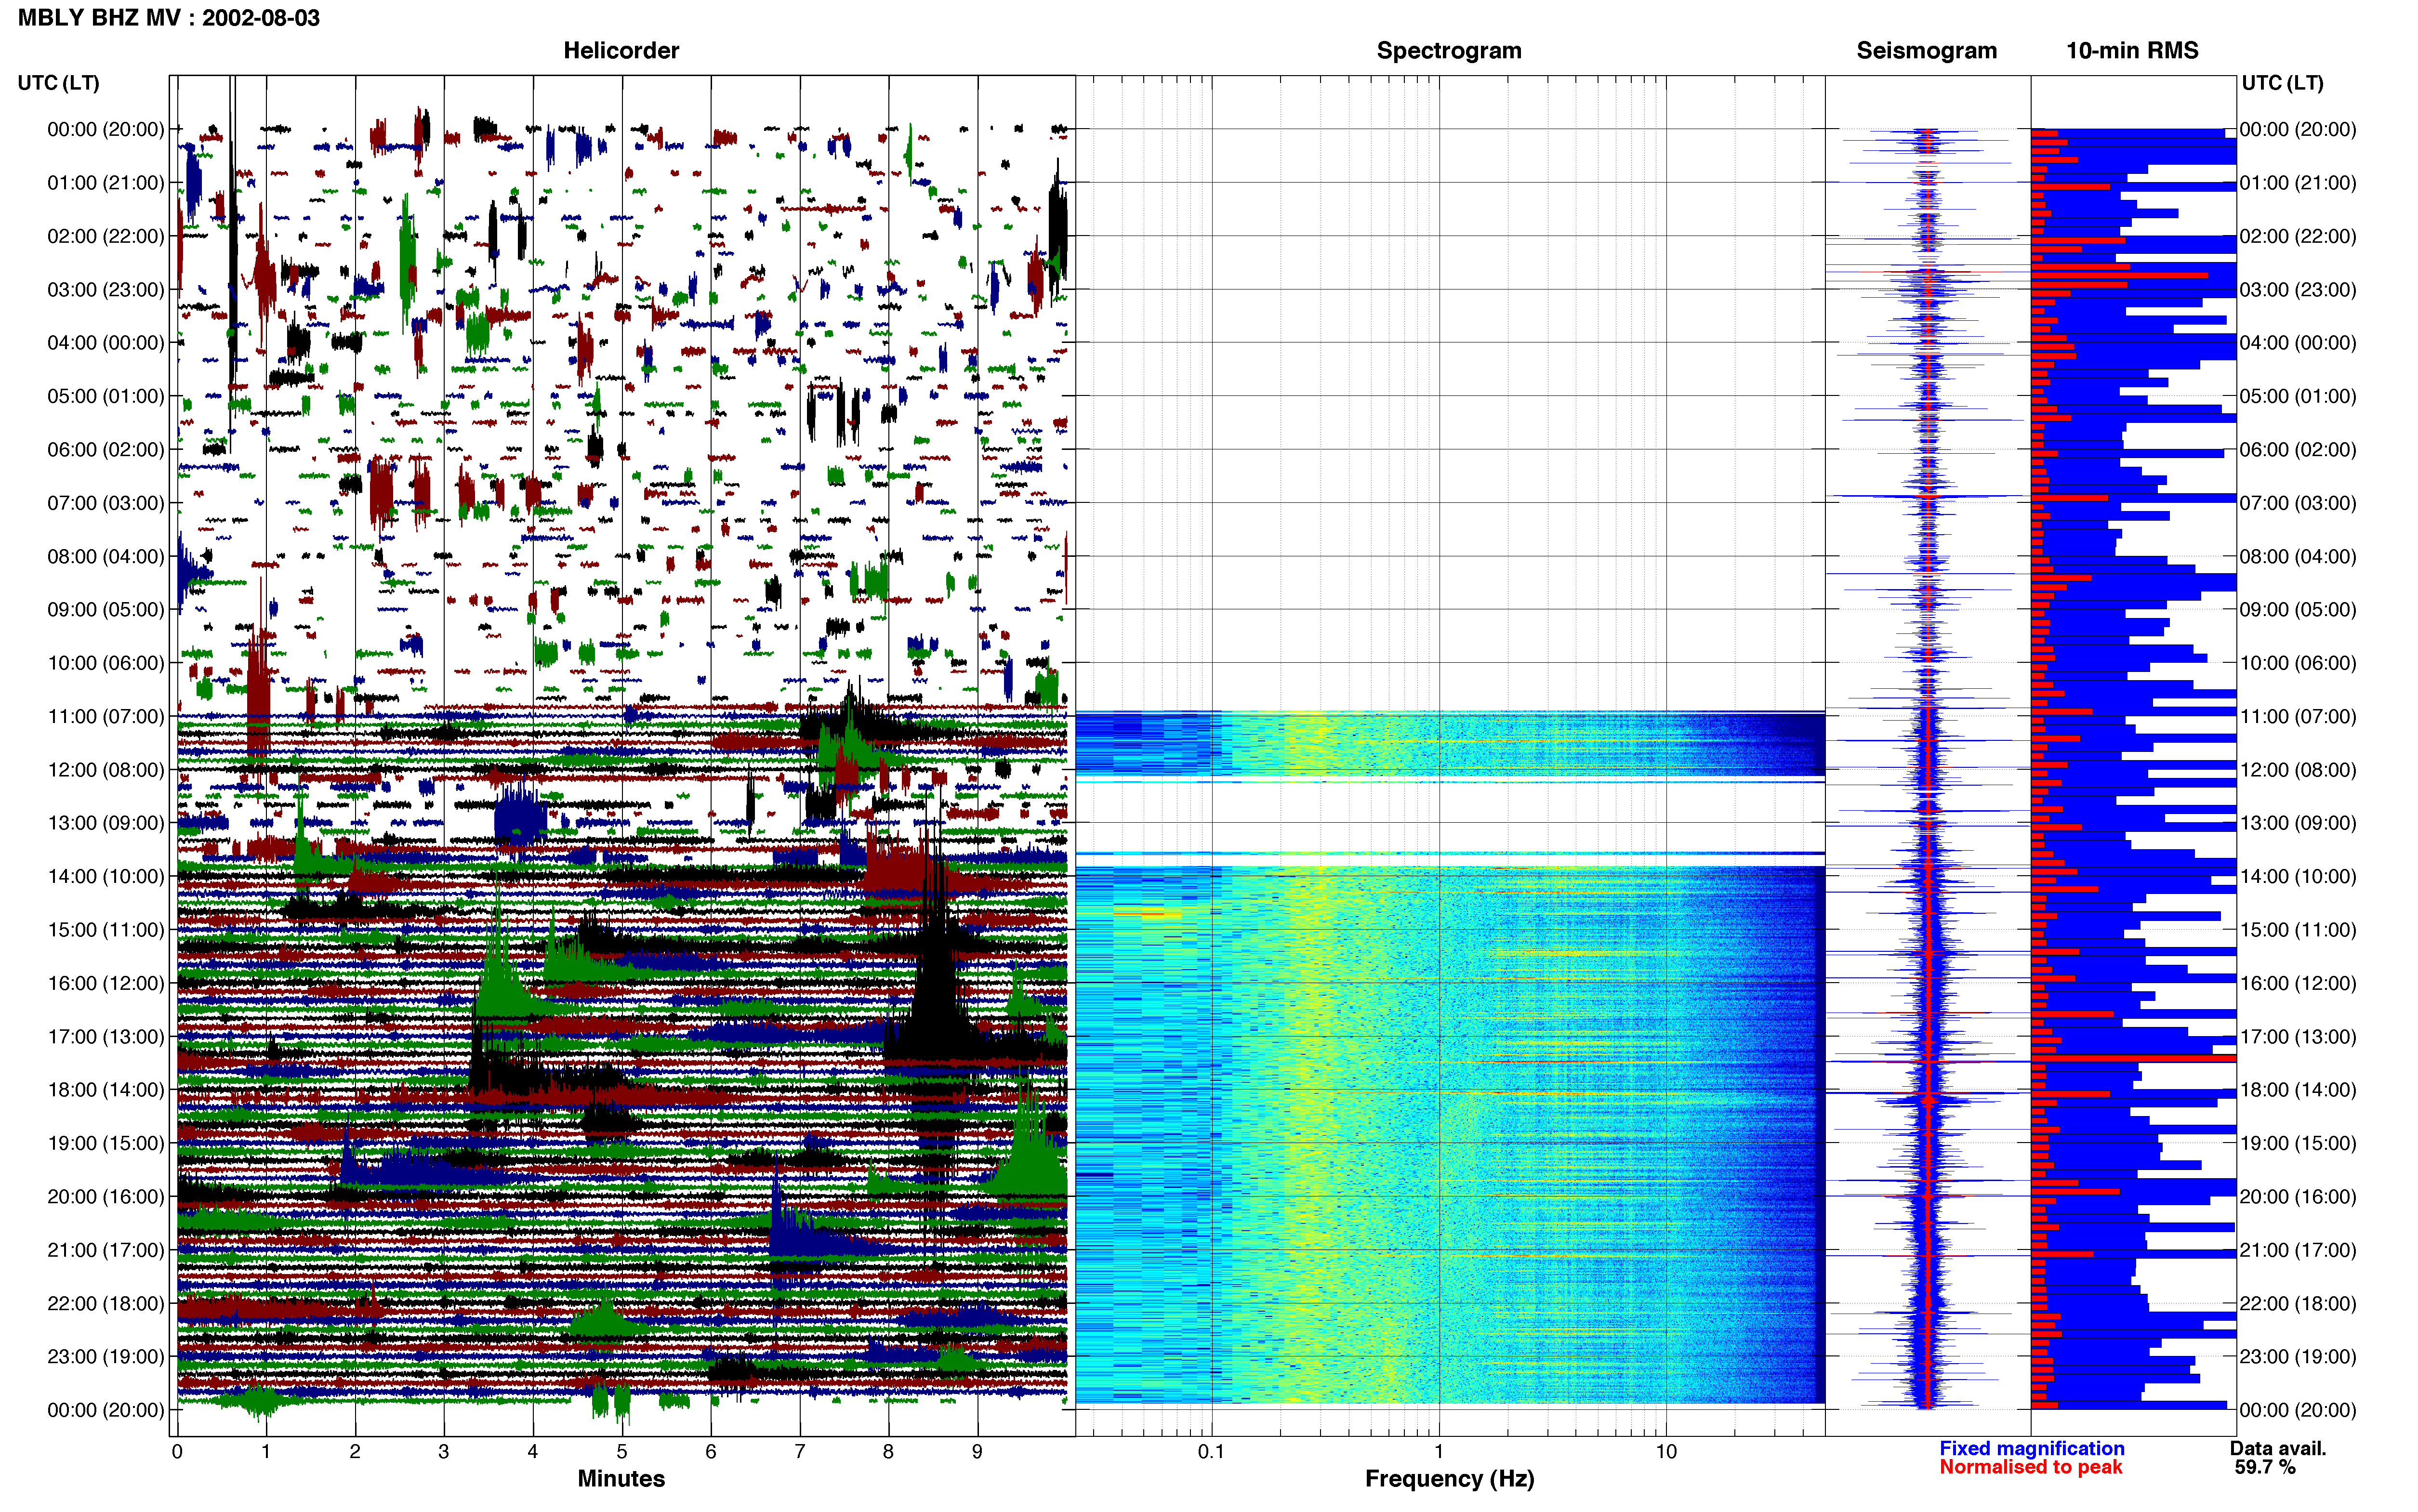The width and height of the screenshot is (2418, 1512).
Task: Click the '1' tick on the frequency axis
Action: pos(1439,1451)
